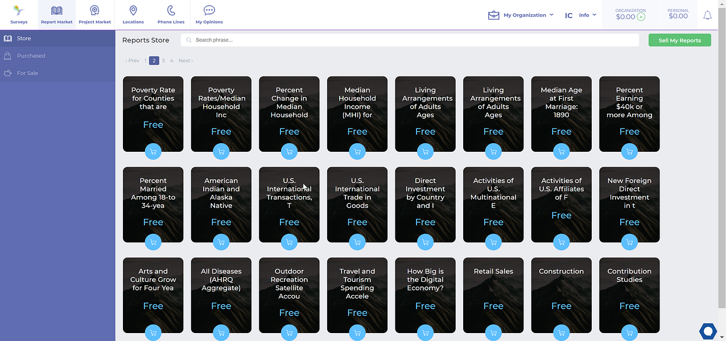The height and width of the screenshot is (341, 726).
Task: Open the Surveys section
Action: pyautogui.click(x=19, y=15)
